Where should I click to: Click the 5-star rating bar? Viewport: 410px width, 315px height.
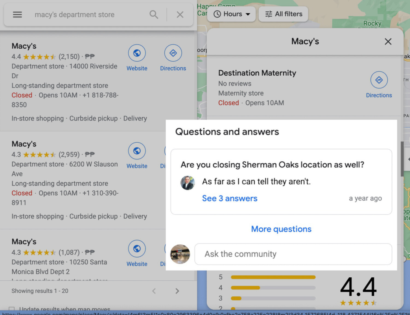click(273, 277)
